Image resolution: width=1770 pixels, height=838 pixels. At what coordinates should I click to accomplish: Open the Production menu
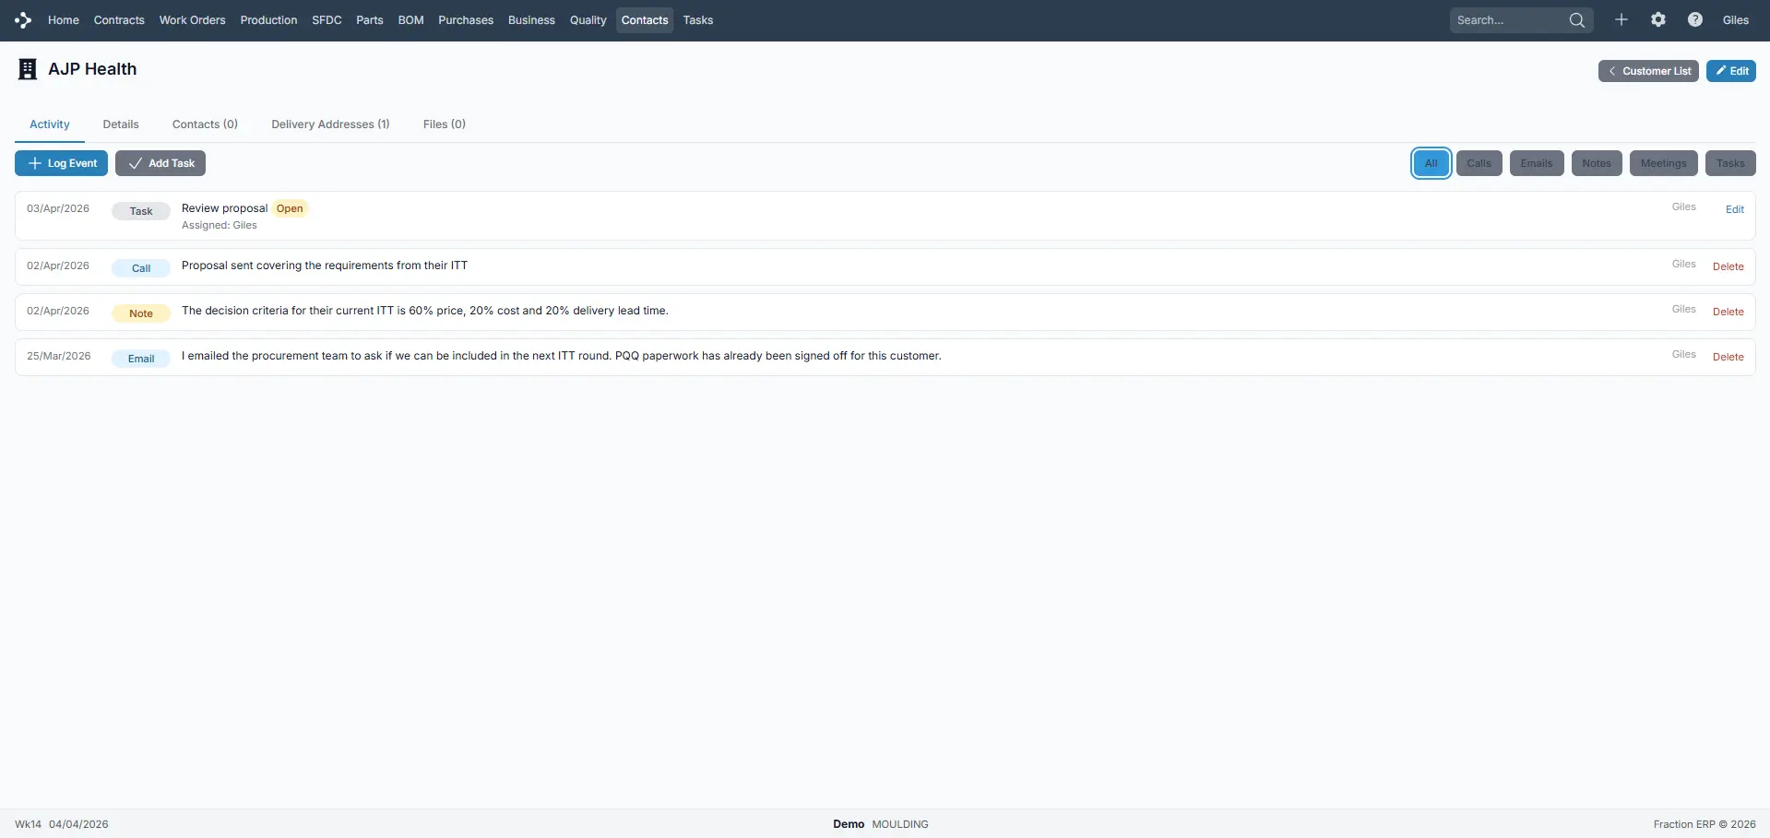pos(268,20)
